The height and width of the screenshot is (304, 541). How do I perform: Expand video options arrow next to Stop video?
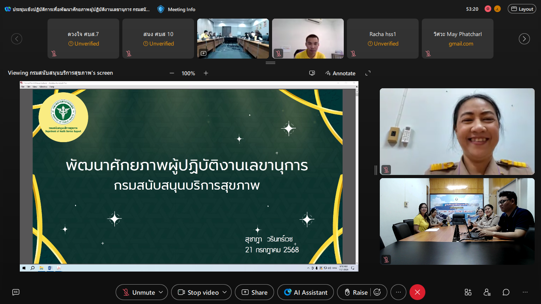pos(225,292)
